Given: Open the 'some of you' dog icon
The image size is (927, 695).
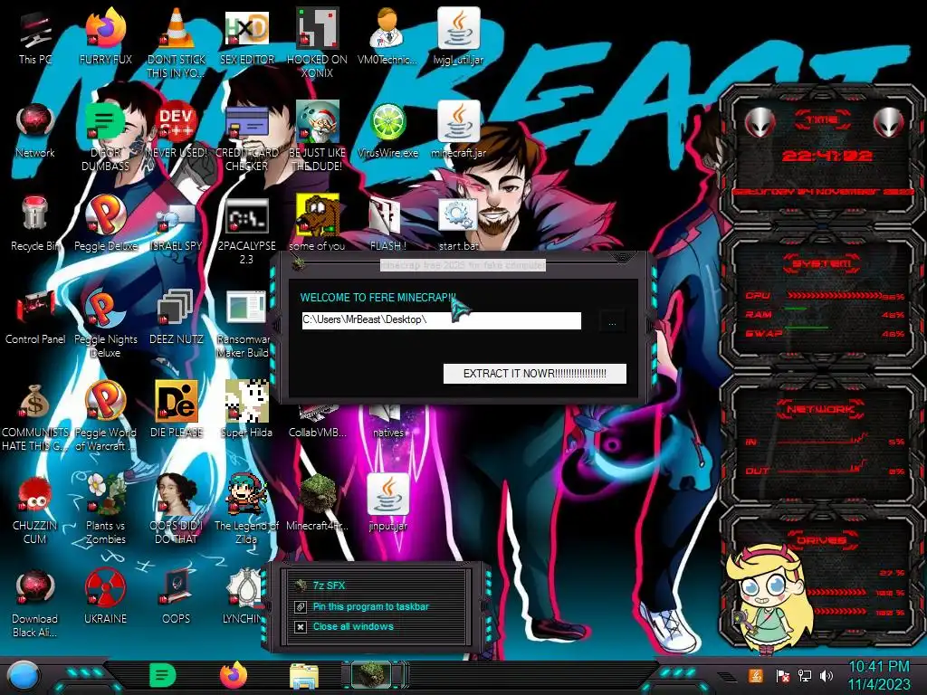Looking at the screenshot, I should click(x=317, y=223).
